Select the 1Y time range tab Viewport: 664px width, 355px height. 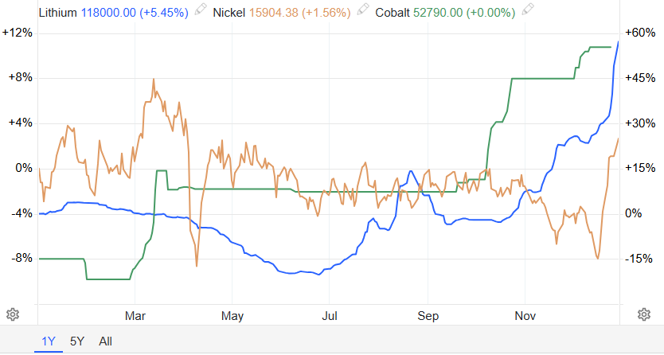pyautogui.click(x=48, y=341)
